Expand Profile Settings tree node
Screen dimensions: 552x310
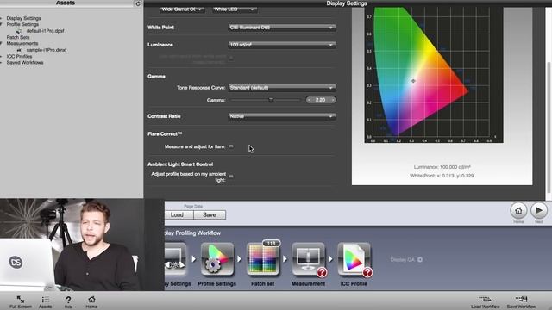[x=2, y=25]
